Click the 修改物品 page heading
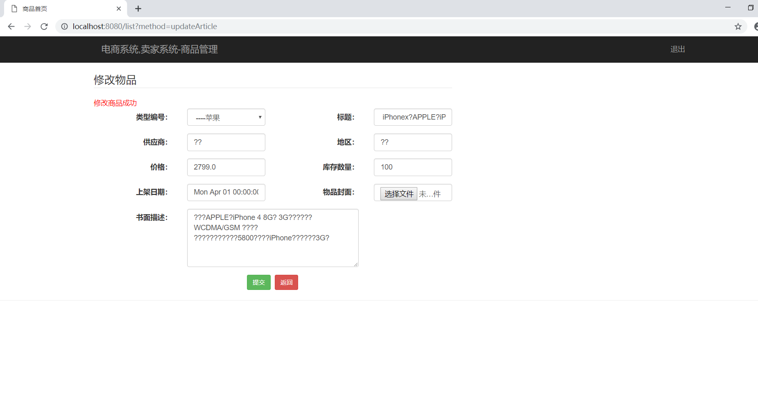The image size is (758, 405). coord(115,79)
